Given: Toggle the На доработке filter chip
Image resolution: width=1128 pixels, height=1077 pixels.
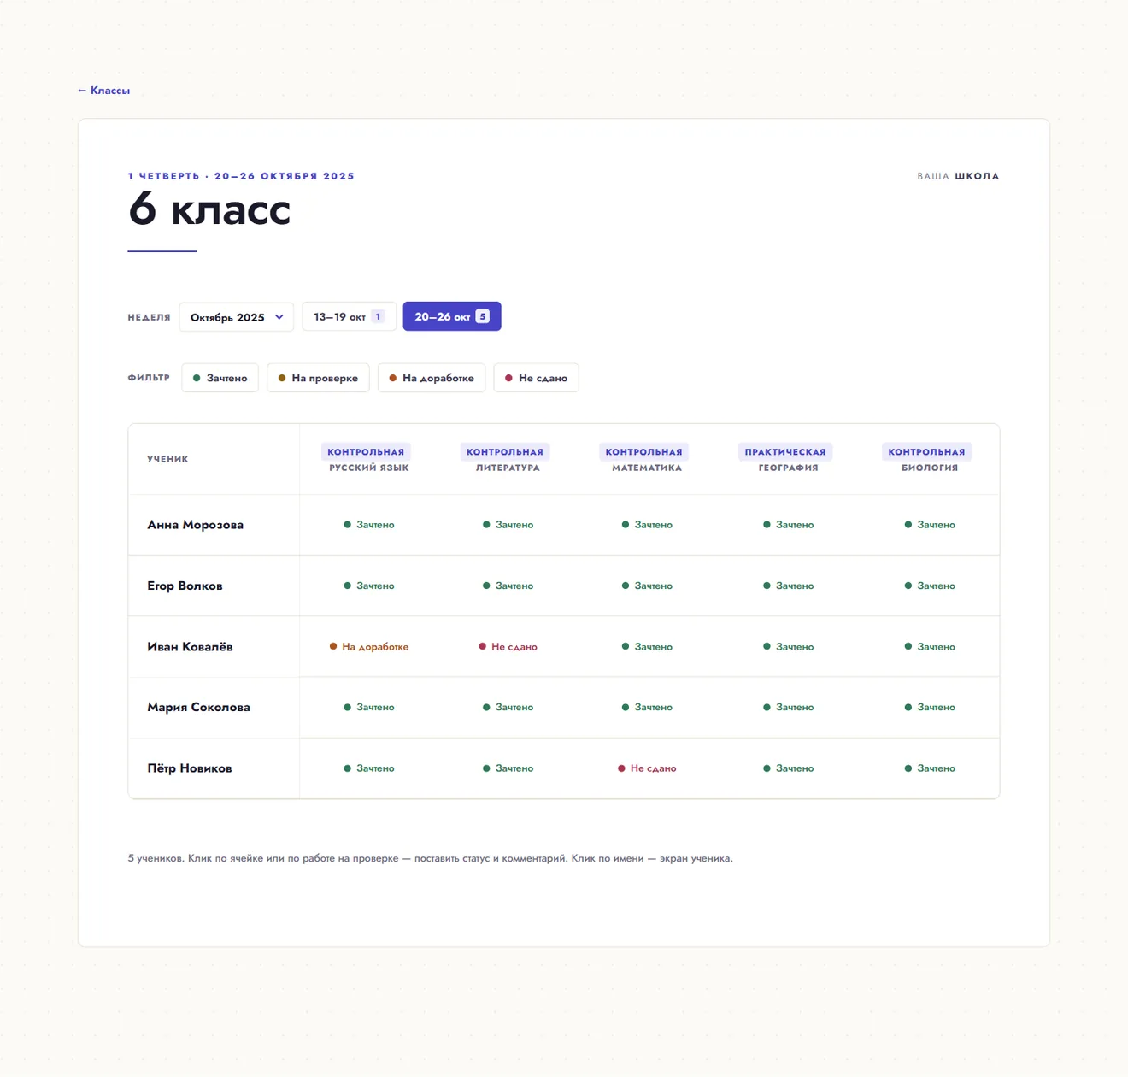Looking at the screenshot, I should (x=432, y=378).
